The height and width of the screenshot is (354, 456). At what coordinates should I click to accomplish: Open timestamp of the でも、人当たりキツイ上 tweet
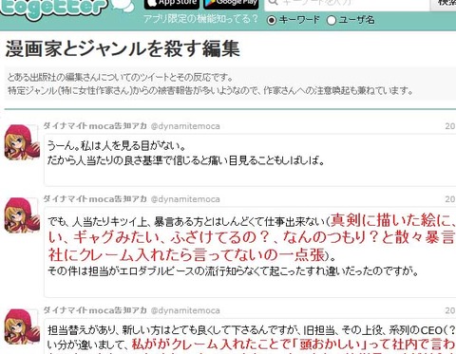[x=450, y=199]
